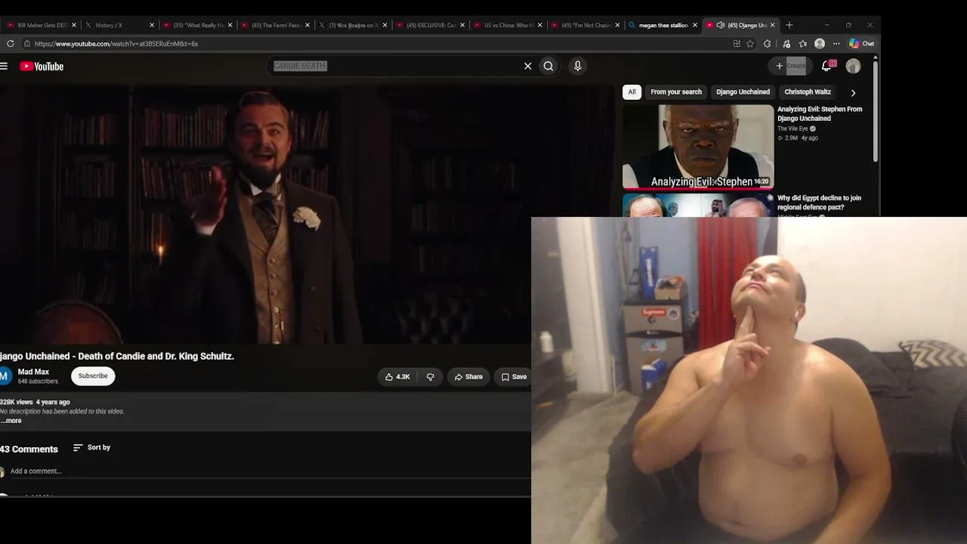The image size is (967, 544).
Task: Open 'Why did Egypt decline' video title
Action: (819, 202)
